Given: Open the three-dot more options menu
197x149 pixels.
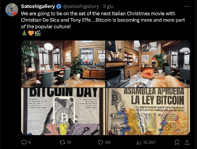Looking at the screenshot, I should (187, 6).
